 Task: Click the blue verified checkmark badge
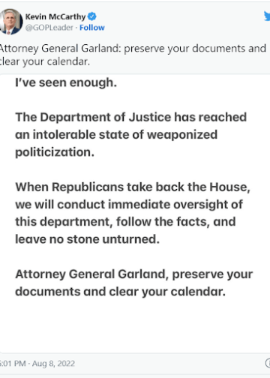tap(92, 16)
